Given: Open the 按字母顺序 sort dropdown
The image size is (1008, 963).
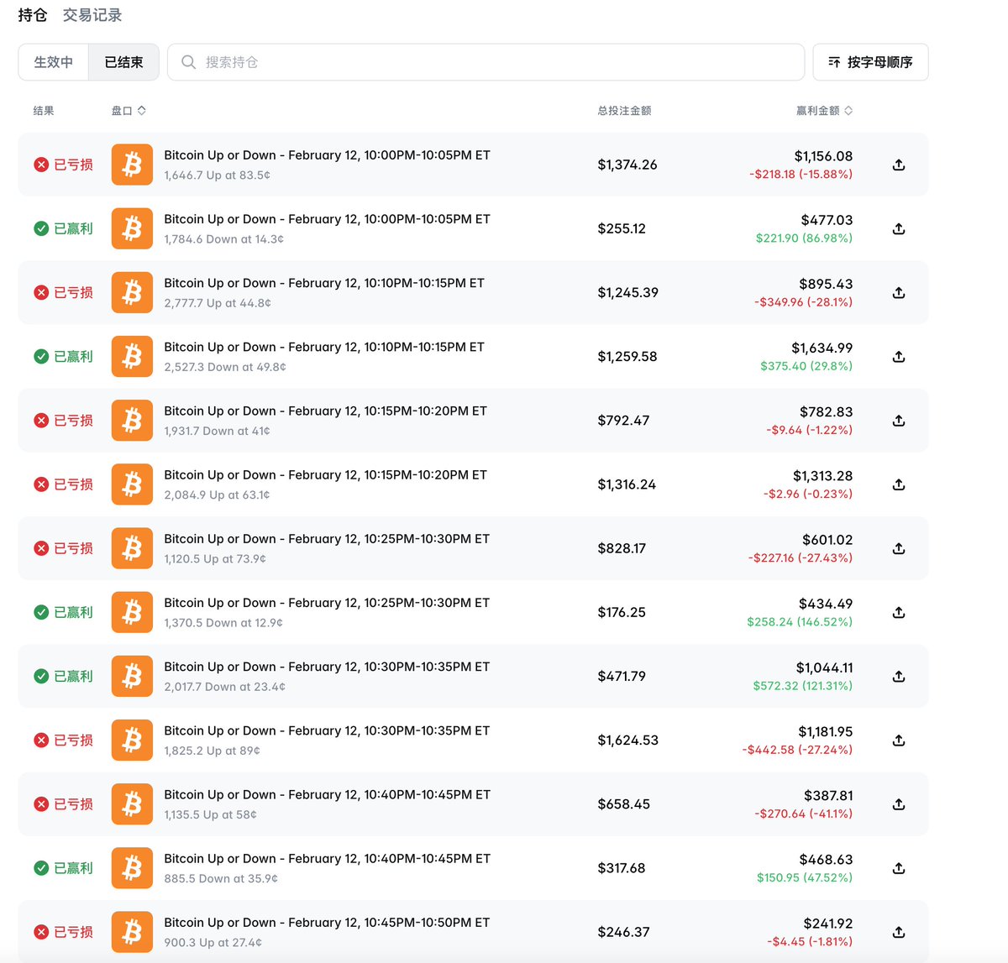Looking at the screenshot, I should click(x=870, y=62).
